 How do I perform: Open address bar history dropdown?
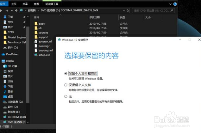[x=124, y=11]
